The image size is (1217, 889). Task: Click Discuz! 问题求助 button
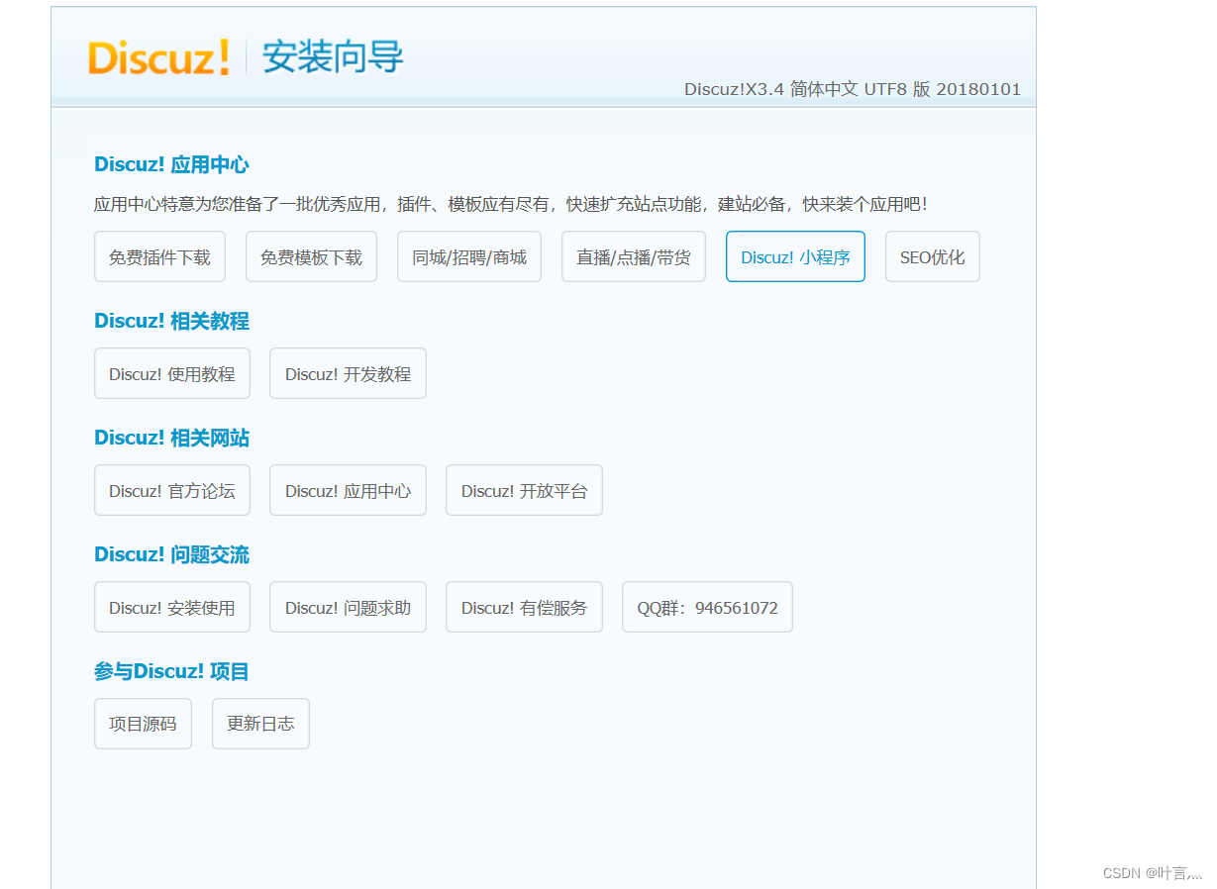pyautogui.click(x=348, y=608)
